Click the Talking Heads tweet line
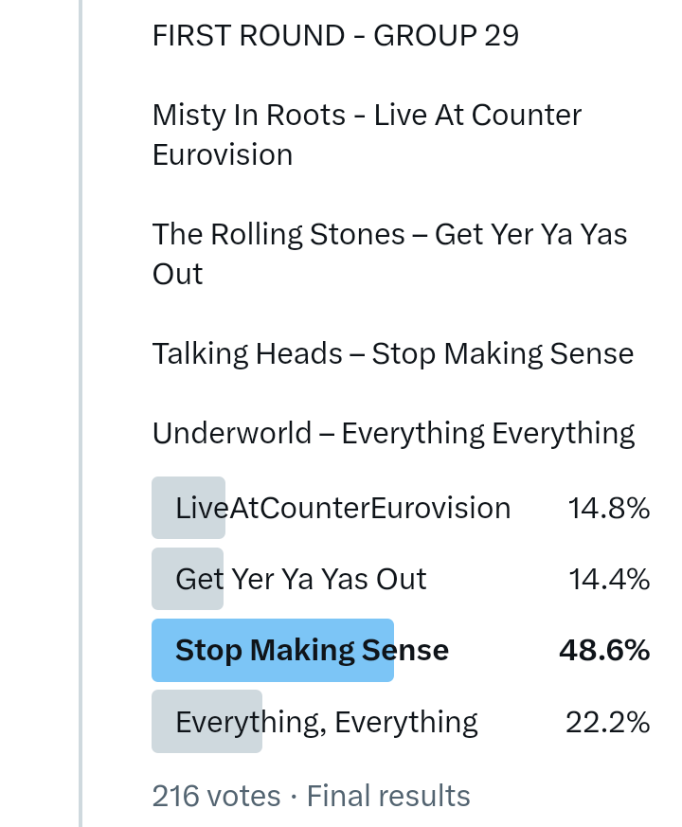 click(392, 353)
